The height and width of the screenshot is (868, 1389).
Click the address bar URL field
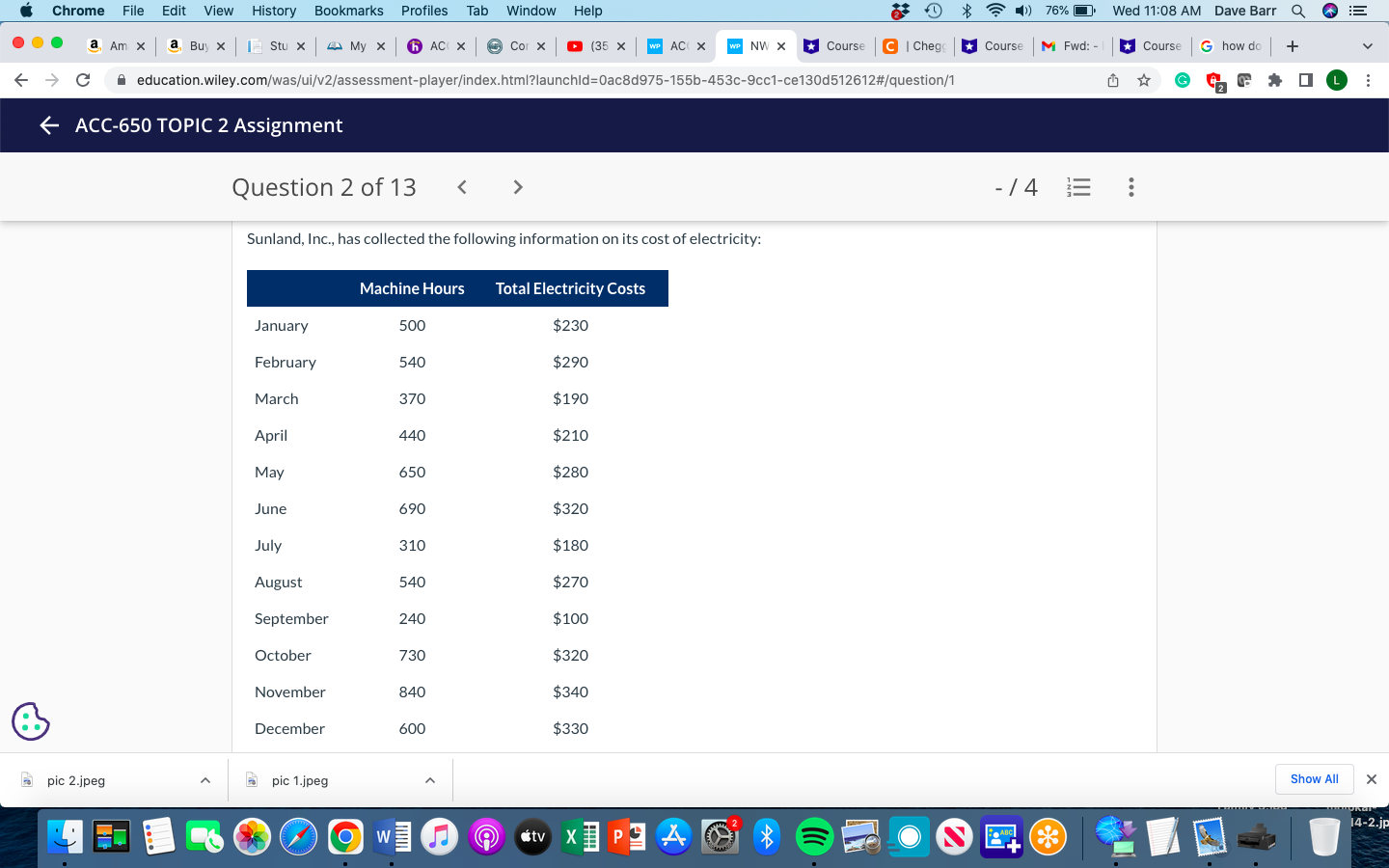pos(545,80)
